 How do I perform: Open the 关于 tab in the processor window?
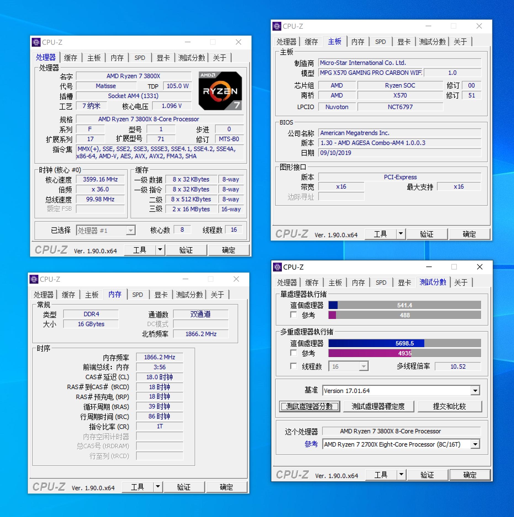219,58
